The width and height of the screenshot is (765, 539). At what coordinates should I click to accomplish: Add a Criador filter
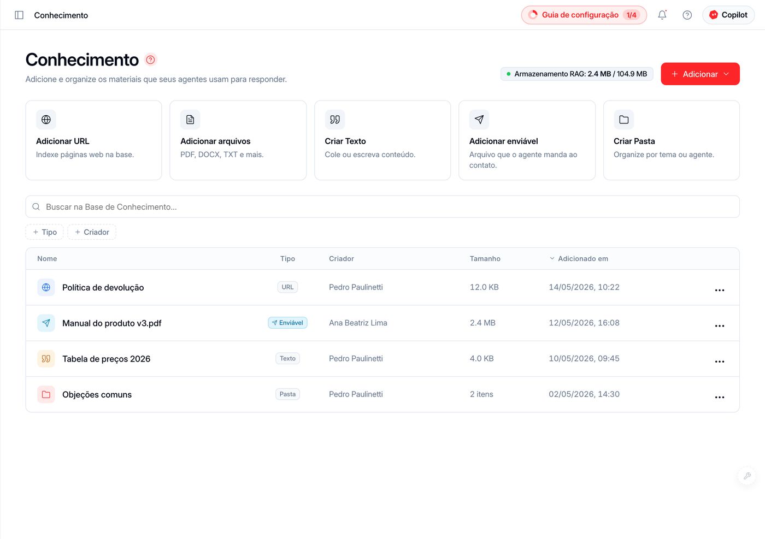pos(92,232)
